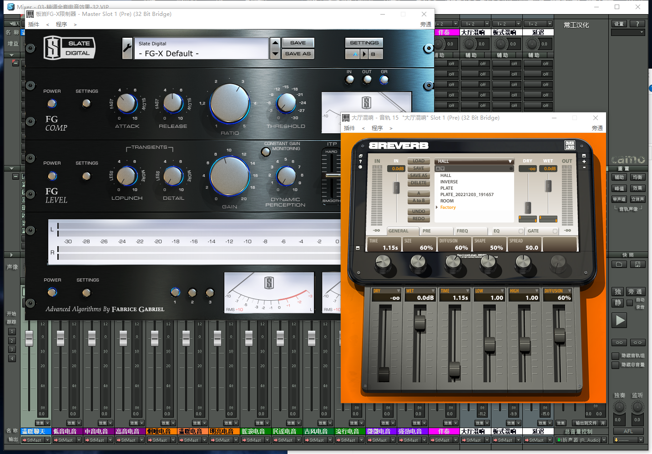This screenshot has width=652, height=454.
Task: Select INVERSE preset in Breverb list
Action: pyautogui.click(x=449, y=182)
